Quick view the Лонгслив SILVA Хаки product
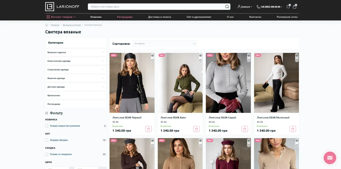The width and height of the screenshot is (341, 169). coord(201,56)
